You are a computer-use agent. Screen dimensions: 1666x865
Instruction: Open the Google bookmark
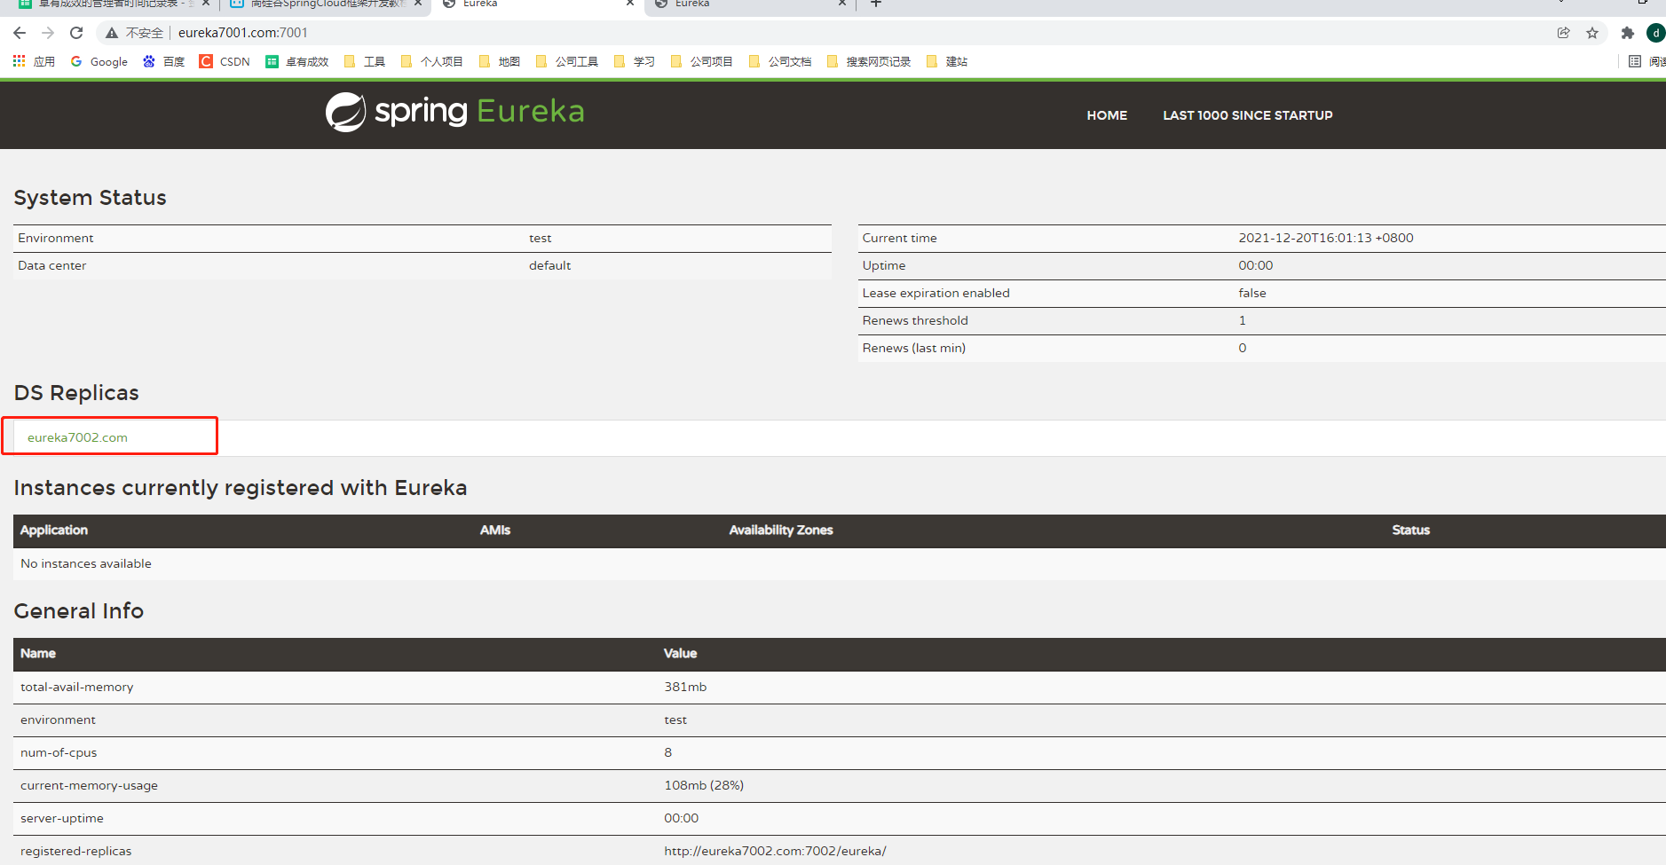point(99,61)
